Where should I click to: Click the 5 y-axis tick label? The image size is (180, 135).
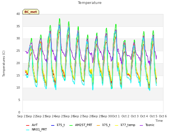click(19, 100)
